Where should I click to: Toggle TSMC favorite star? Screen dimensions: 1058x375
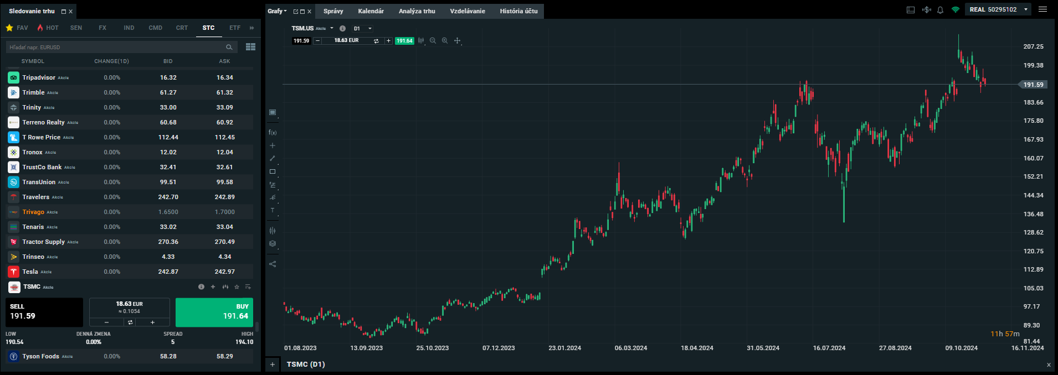[237, 287]
